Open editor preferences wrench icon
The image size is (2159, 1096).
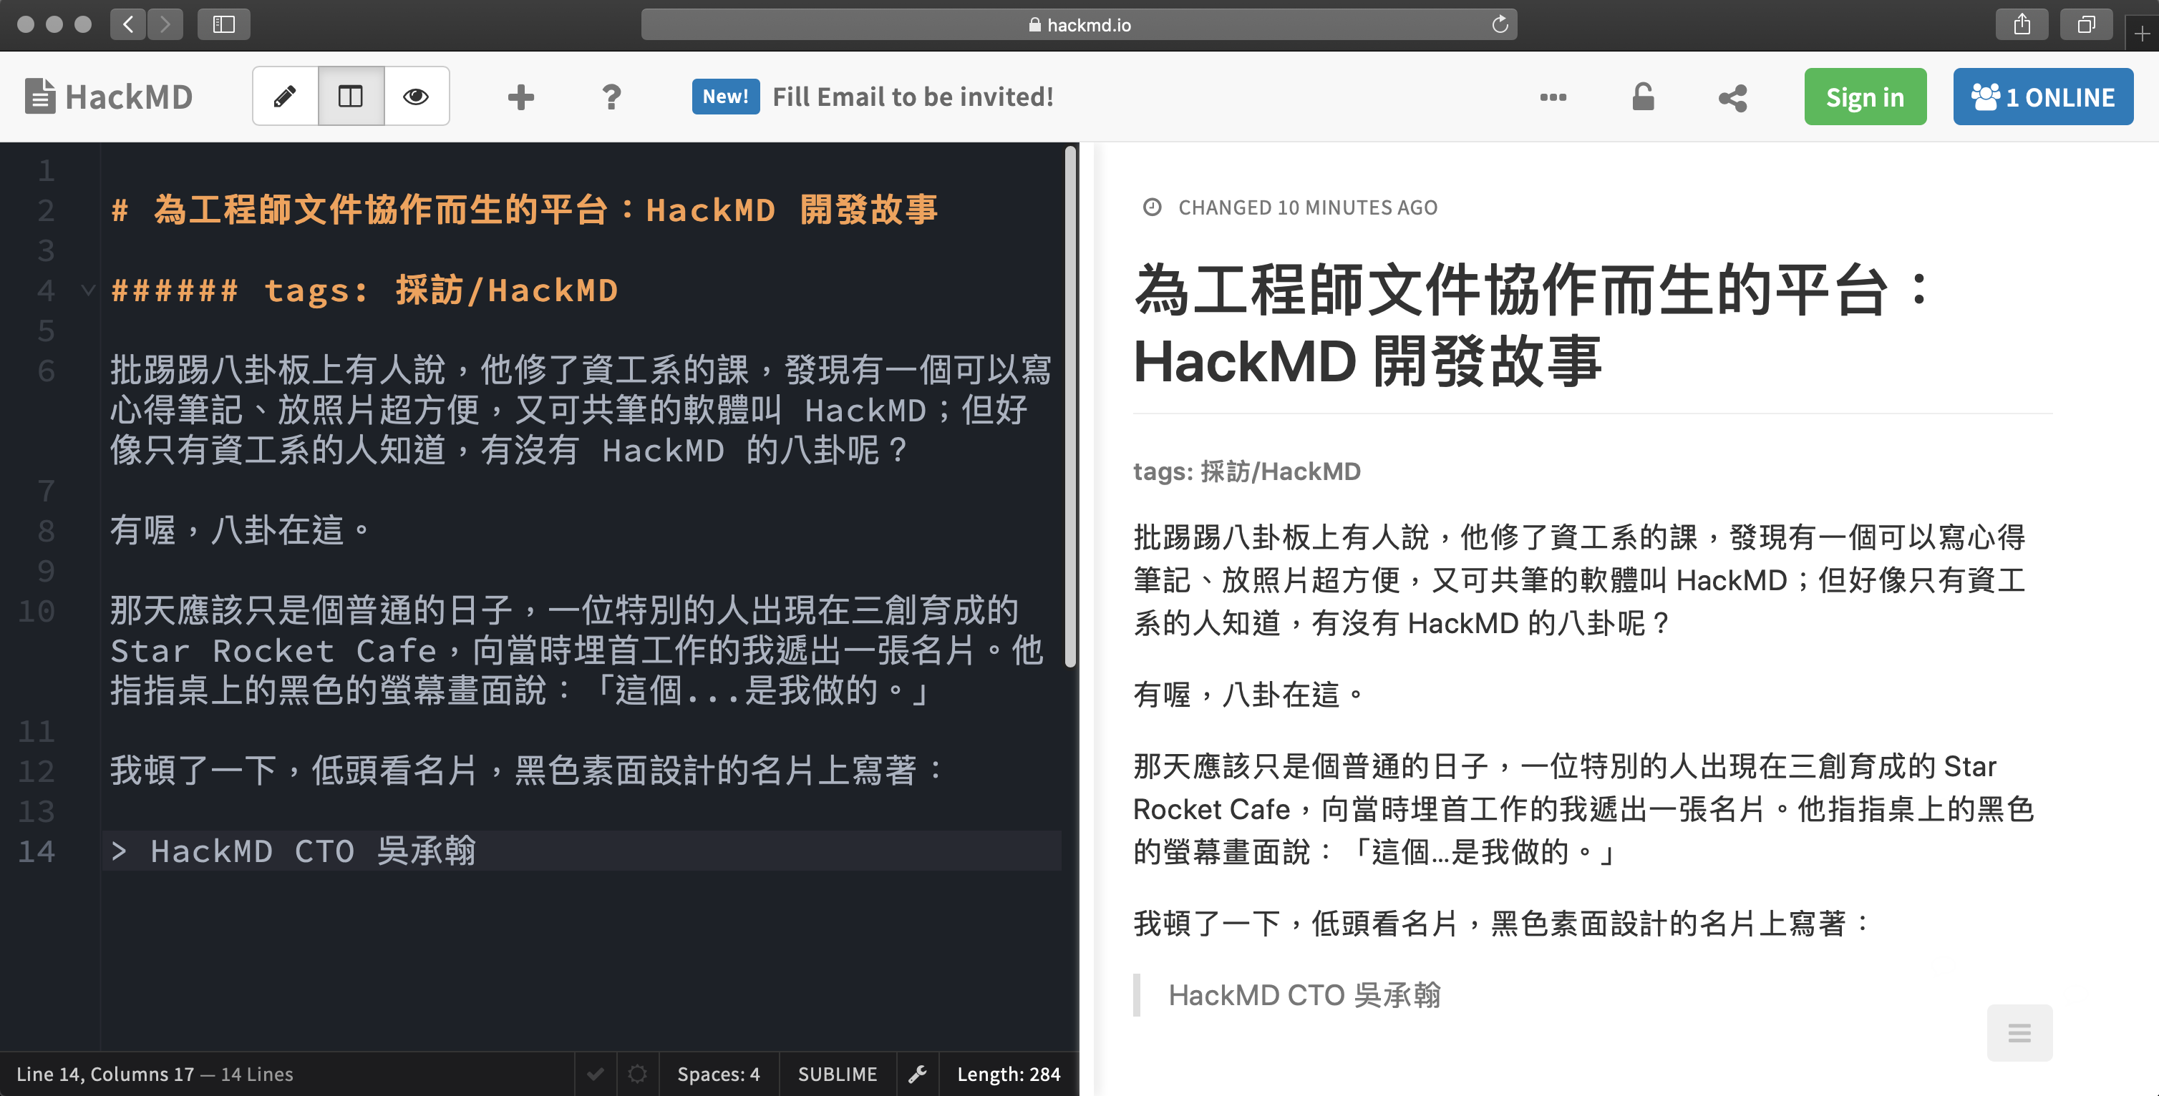tap(918, 1073)
